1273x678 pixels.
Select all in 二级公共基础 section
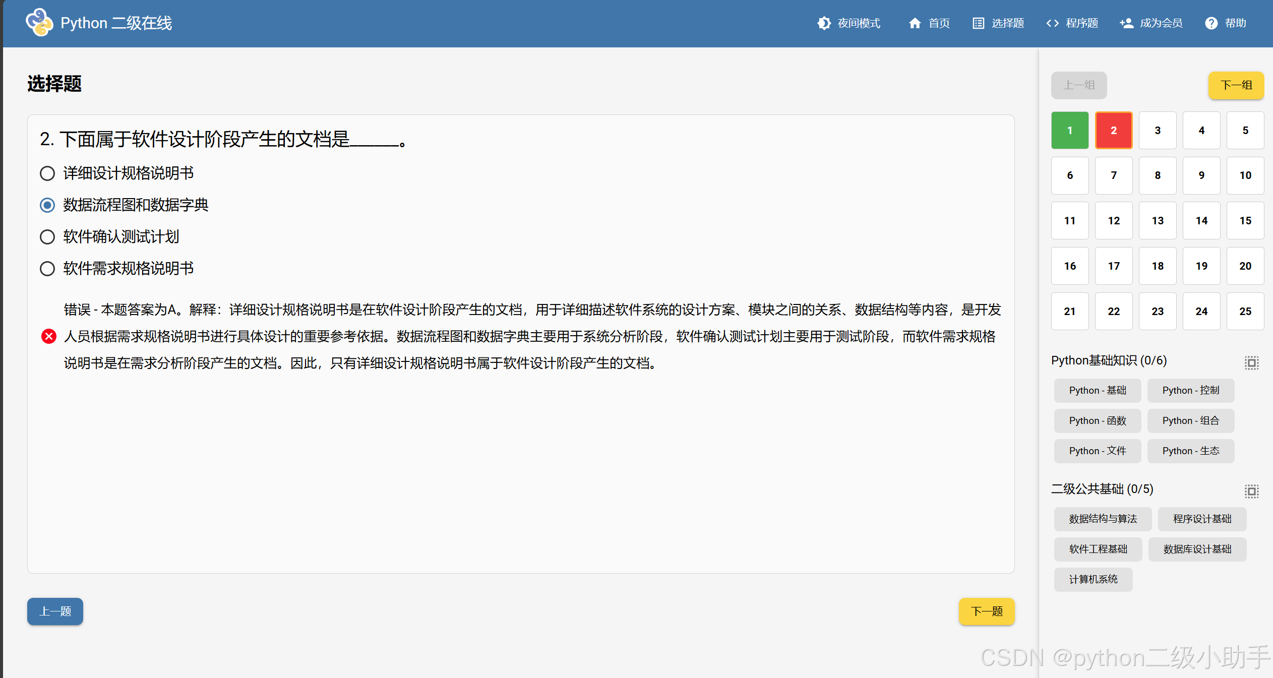pyautogui.click(x=1251, y=491)
